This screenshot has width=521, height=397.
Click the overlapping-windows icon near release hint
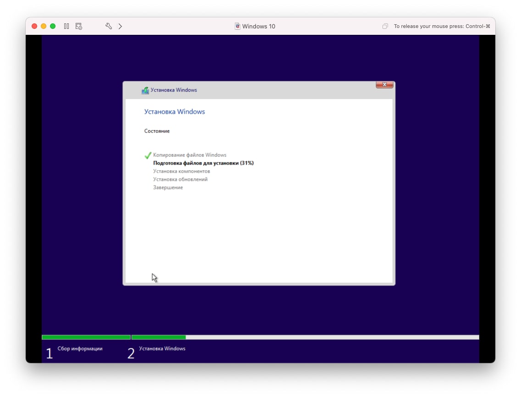click(385, 26)
